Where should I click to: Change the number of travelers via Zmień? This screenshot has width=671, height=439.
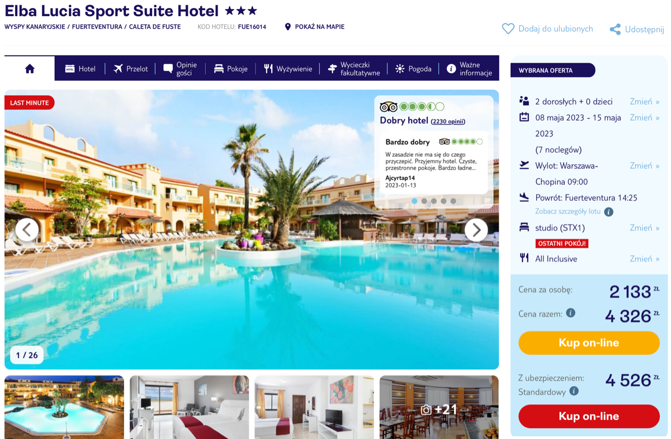pyautogui.click(x=644, y=101)
